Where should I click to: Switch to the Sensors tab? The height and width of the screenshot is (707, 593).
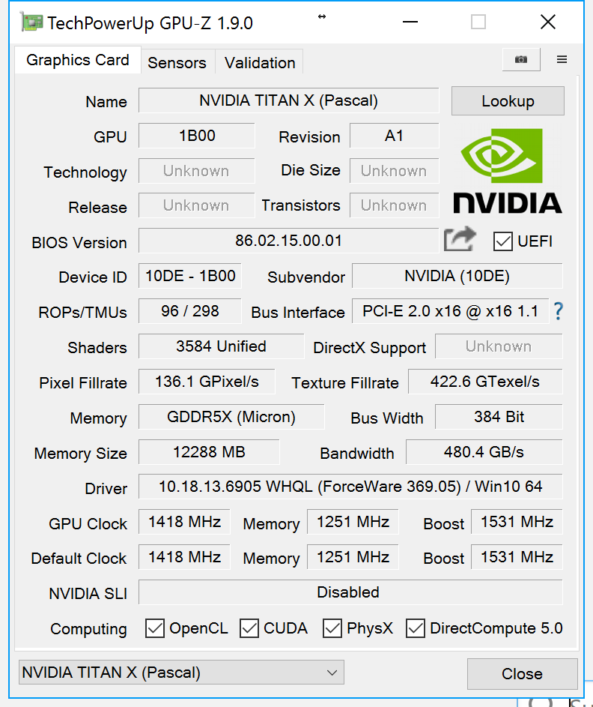click(x=177, y=63)
